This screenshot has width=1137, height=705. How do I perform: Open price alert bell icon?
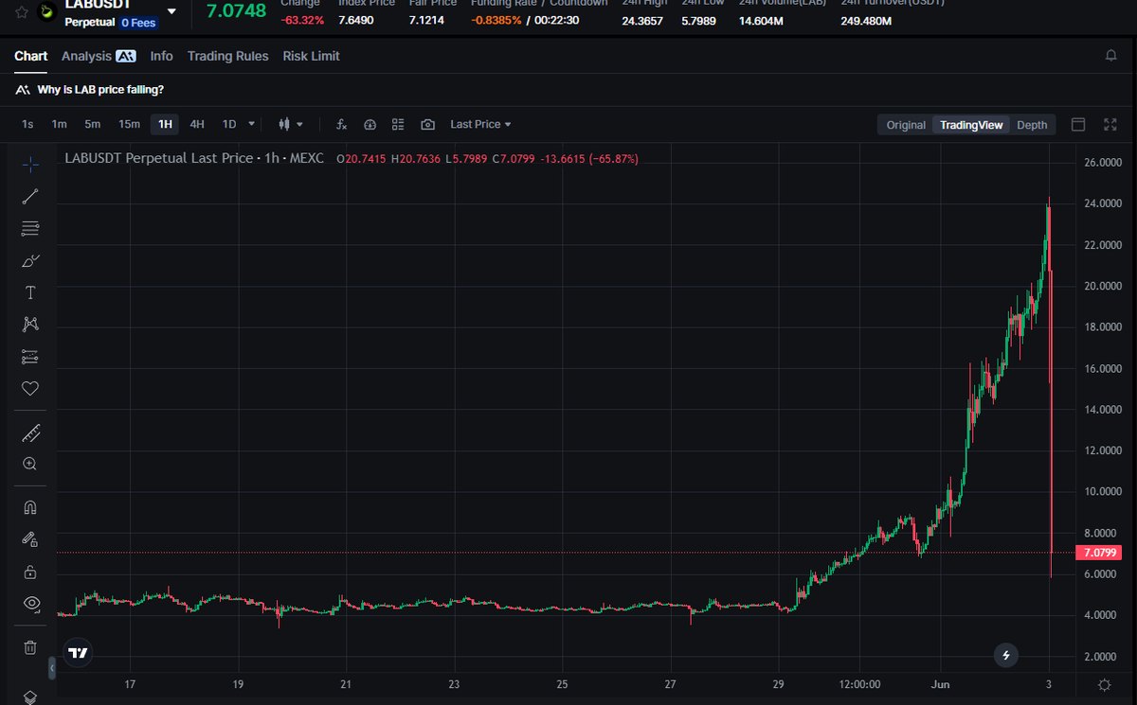pos(1111,56)
